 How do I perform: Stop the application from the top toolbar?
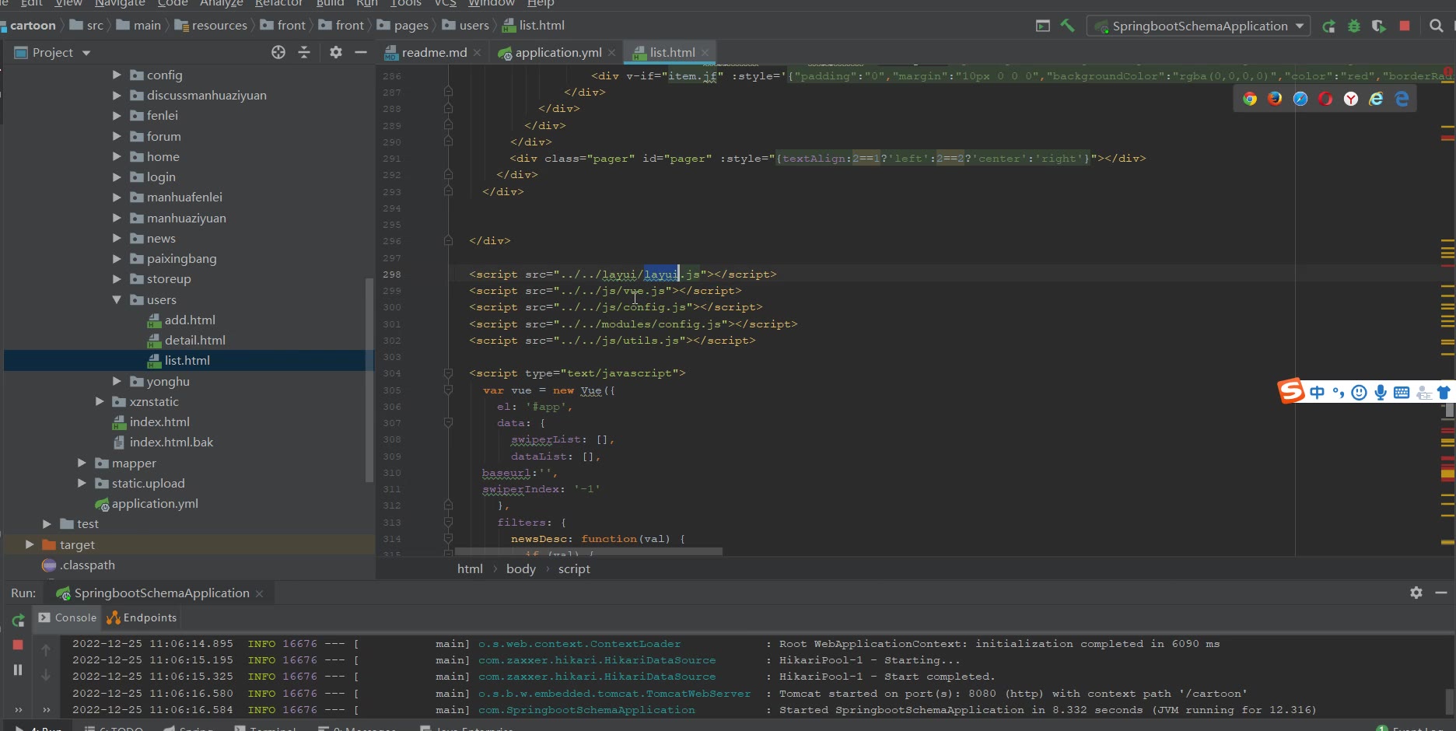pos(1405,26)
